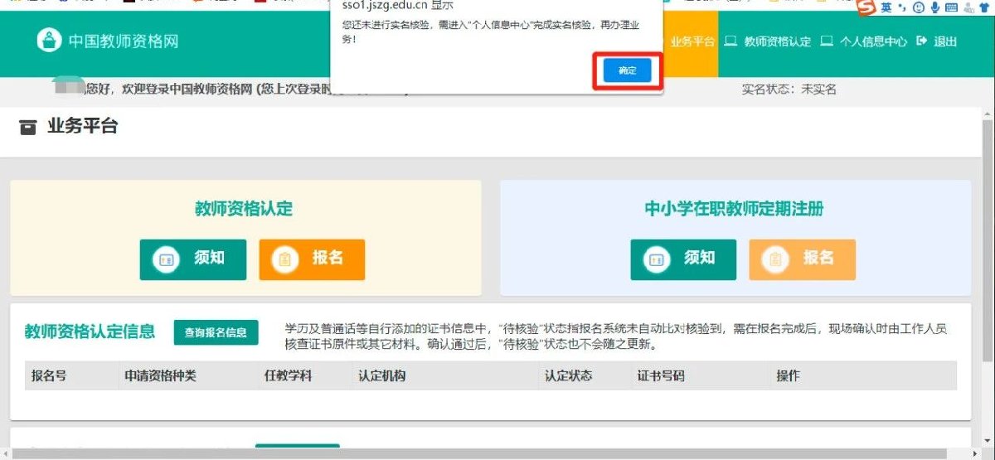Viewport: 995px width, 460px height.
Task: Open the Sogou soft keyboard icon
Action: 951,7
